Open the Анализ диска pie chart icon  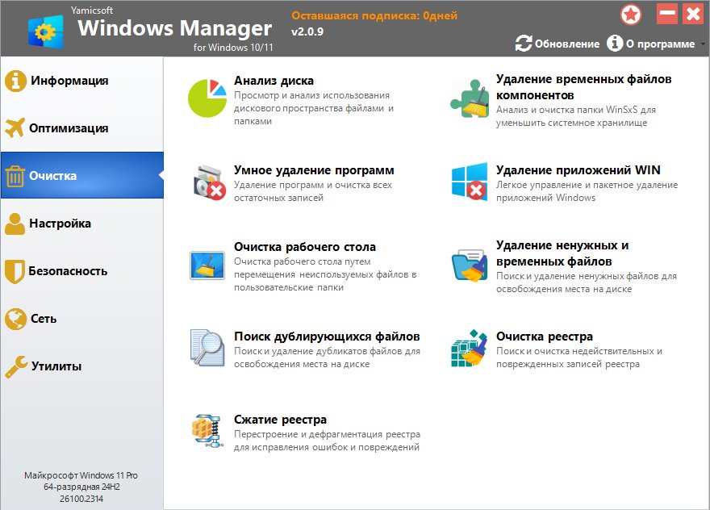207,98
